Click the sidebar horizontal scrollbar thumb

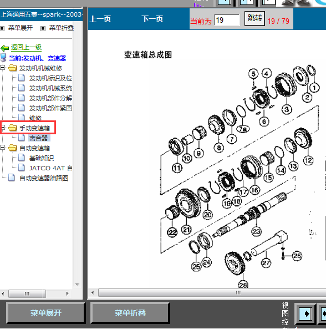[27, 293]
